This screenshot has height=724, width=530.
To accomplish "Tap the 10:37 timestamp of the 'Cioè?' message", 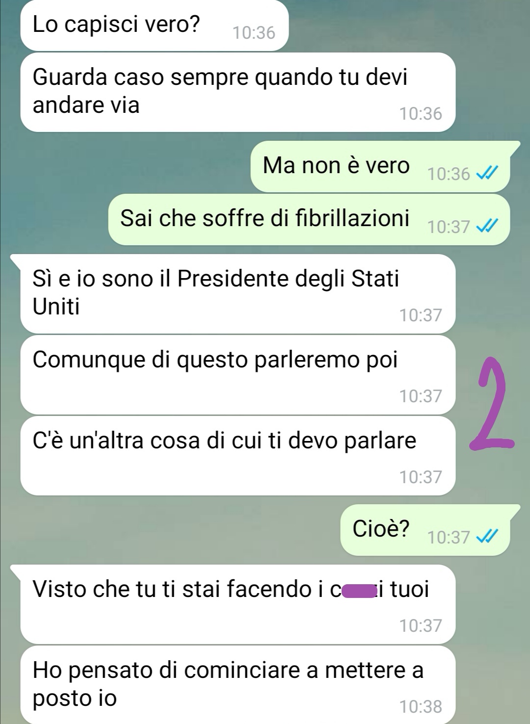I will pyautogui.click(x=449, y=538).
